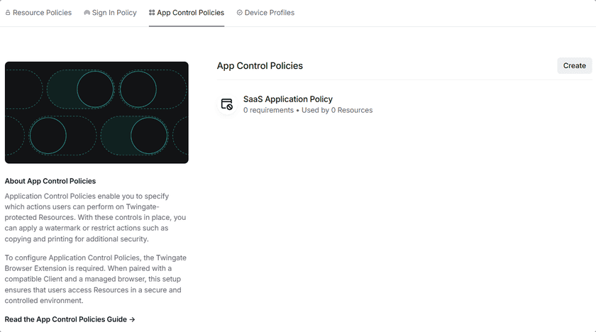596x332 pixels.
Task: Click the SaaS Application Policy icon
Action: pyautogui.click(x=227, y=104)
